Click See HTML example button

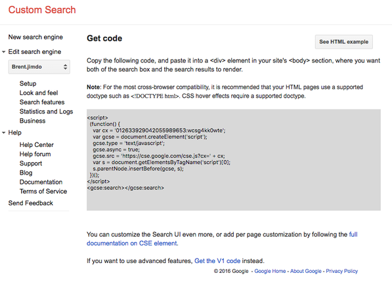click(x=344, y=42)
